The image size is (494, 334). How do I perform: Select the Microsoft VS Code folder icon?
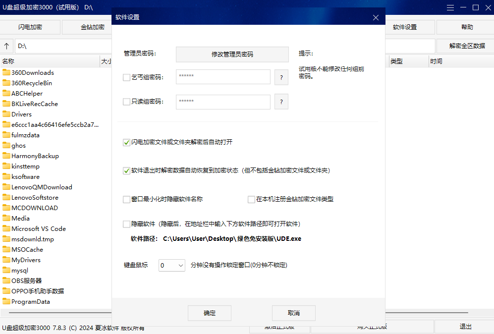pos(6,229)
